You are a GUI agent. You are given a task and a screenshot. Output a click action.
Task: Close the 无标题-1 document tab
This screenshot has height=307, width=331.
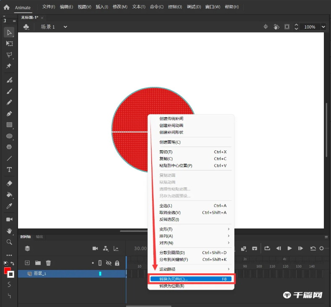[x=42, y=18]
